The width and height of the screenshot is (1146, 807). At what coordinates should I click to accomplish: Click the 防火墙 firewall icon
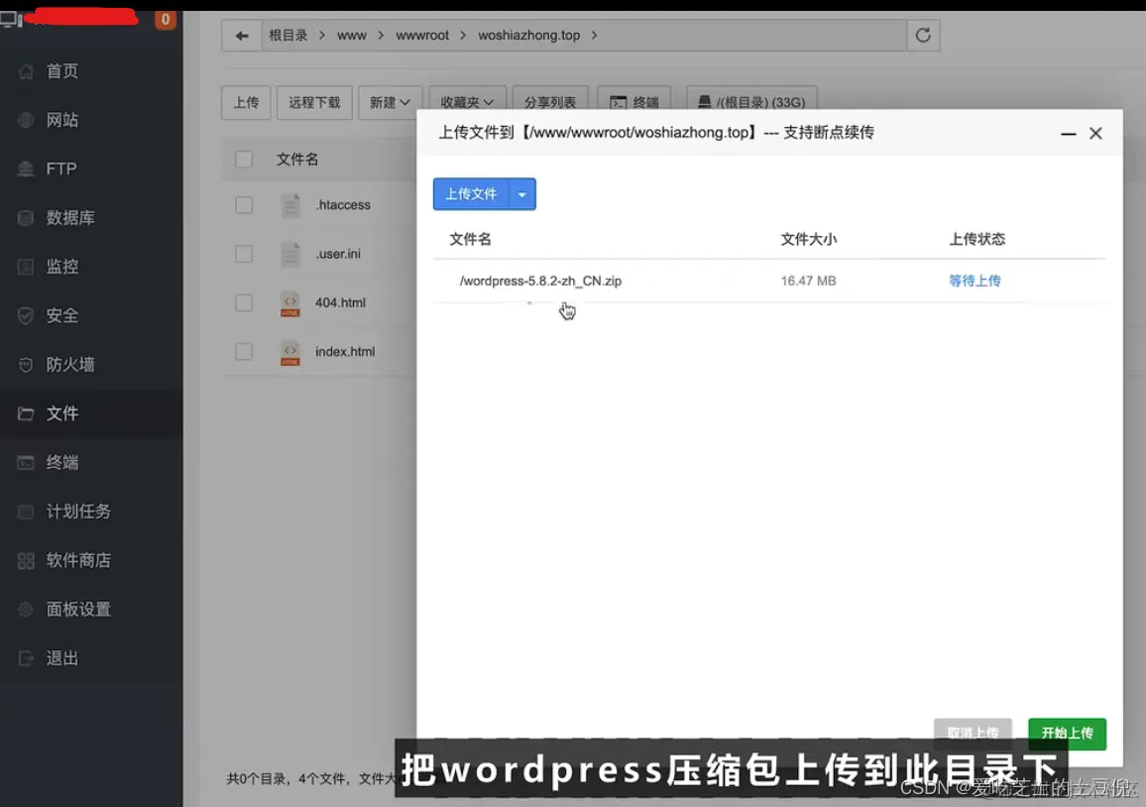click(x=26, y=365)
